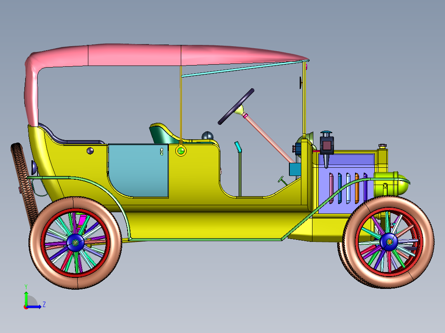The width and height of the screenshot is (445, 333).
Task: Select the red rim of front wheel
Action: coord(357,243)
